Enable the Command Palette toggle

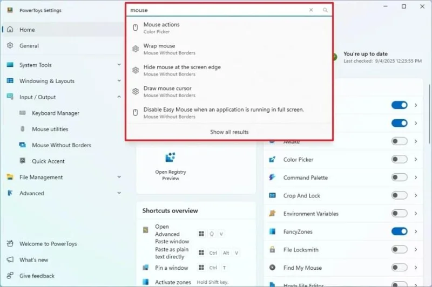(399, 177)
